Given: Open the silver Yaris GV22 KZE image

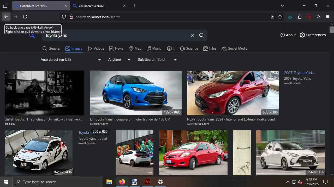Looking at the screenshot, I should [290, 153].
